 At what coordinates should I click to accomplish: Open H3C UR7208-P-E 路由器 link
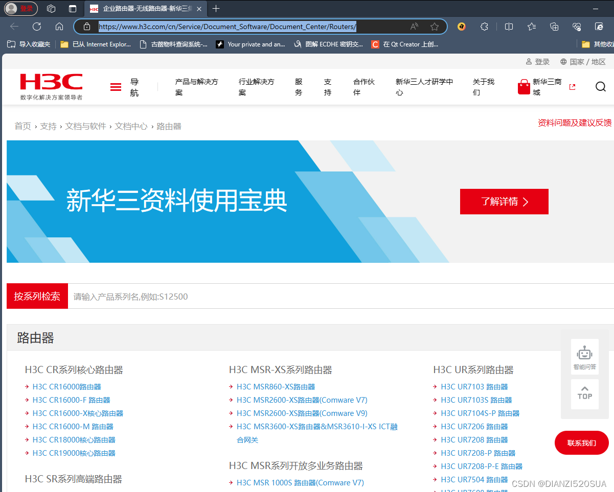pos(482,466)
